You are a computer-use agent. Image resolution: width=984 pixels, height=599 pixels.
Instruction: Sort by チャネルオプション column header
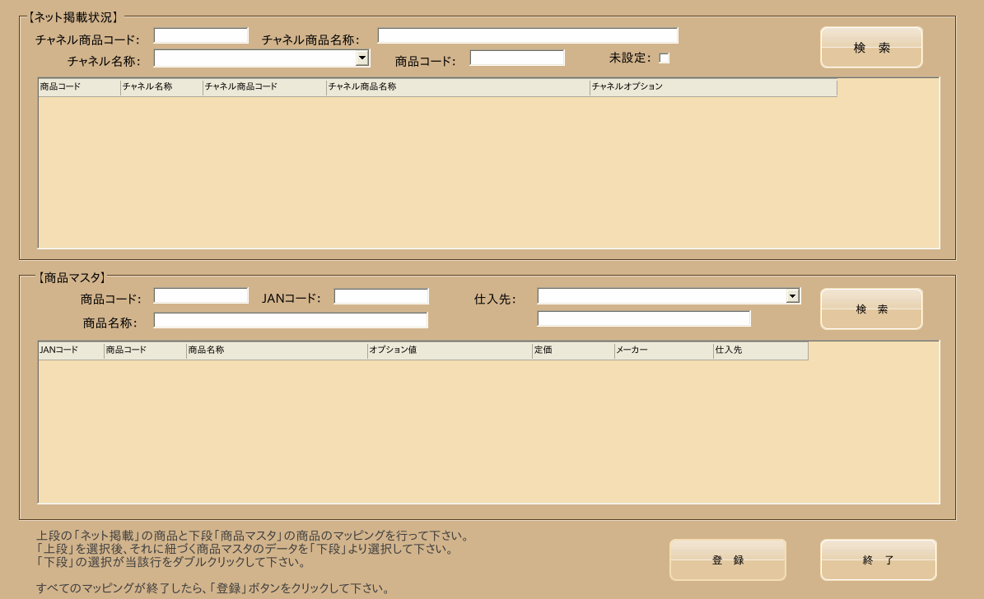coord(714,87)
